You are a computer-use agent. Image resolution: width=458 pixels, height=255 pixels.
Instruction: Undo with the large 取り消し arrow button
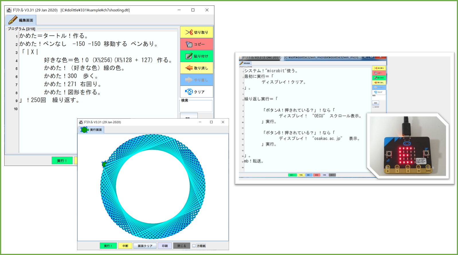(197, 68)
